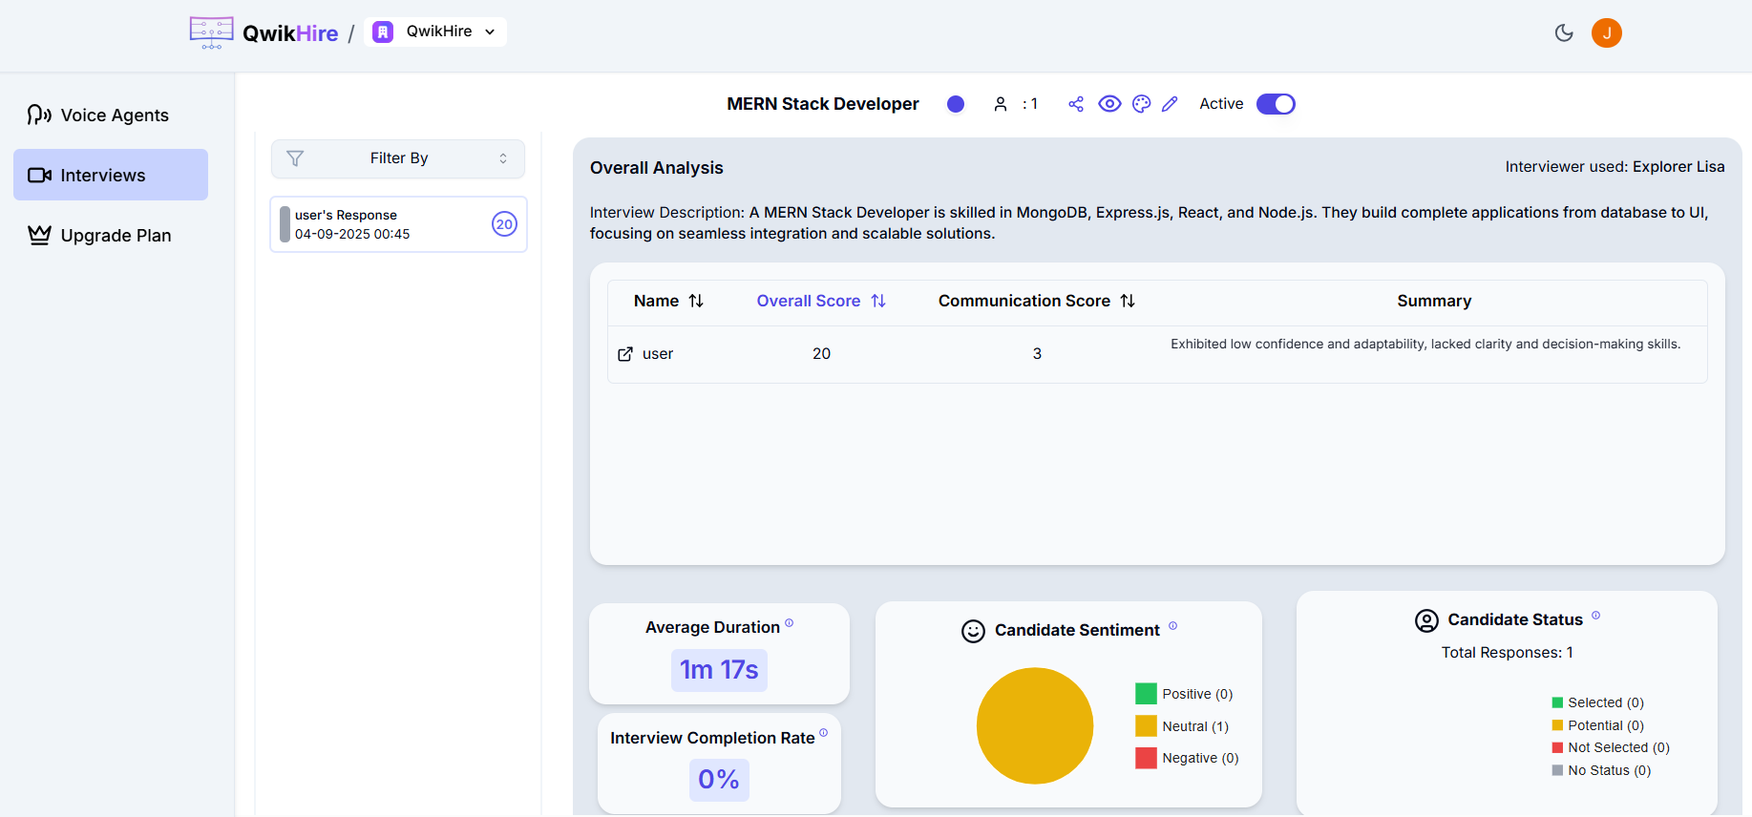Image resolution: width=1752 pixels, height=817 pixels.
Task: Open user's external link icon in table
Action: click(625, 354)
